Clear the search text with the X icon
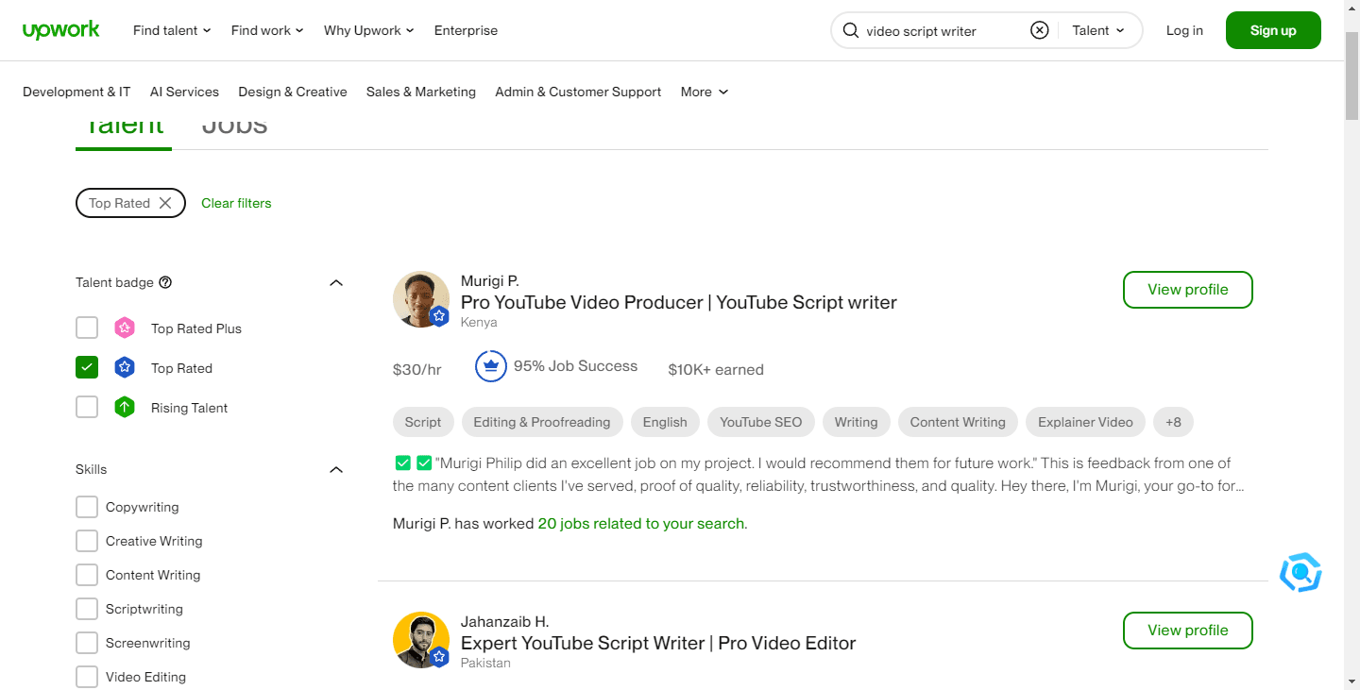 [x=1039, y=30]
